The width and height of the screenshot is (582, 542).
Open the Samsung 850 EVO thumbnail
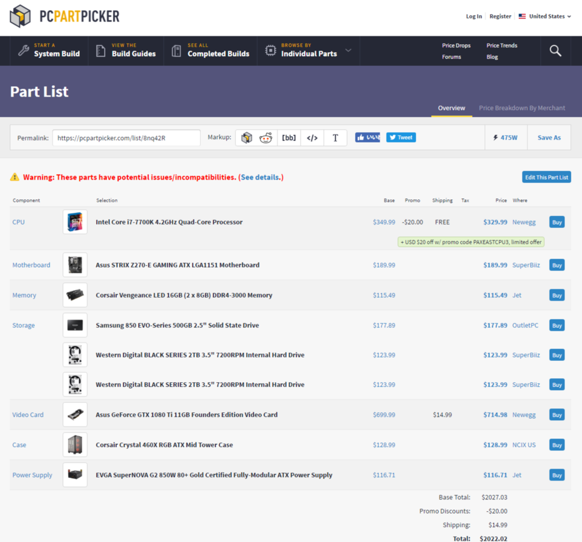tap(75, 325)
